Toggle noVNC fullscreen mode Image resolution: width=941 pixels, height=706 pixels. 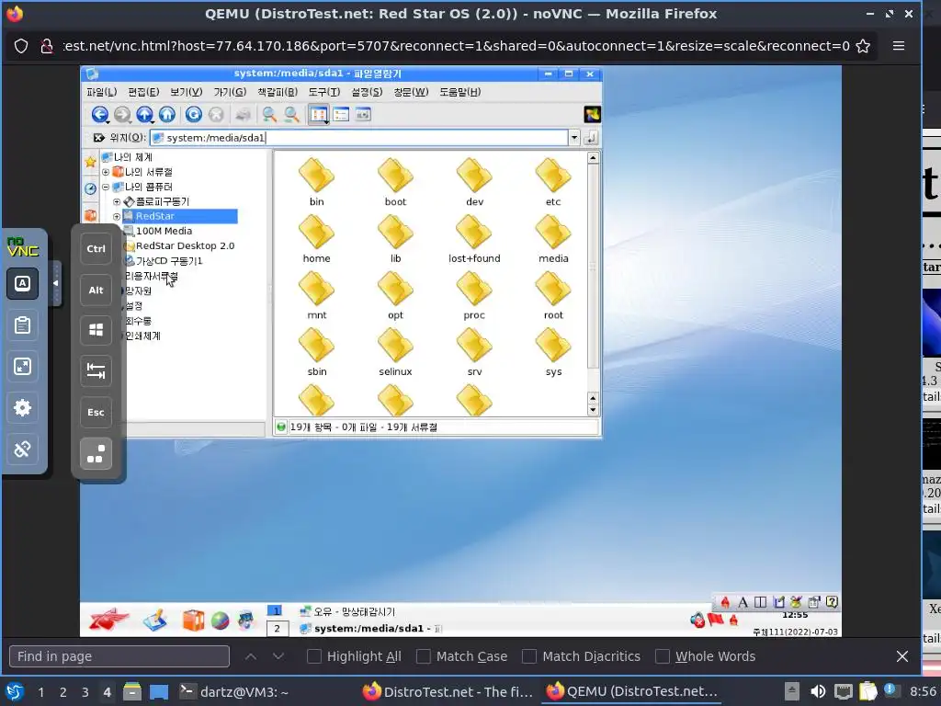pos(23,367)
